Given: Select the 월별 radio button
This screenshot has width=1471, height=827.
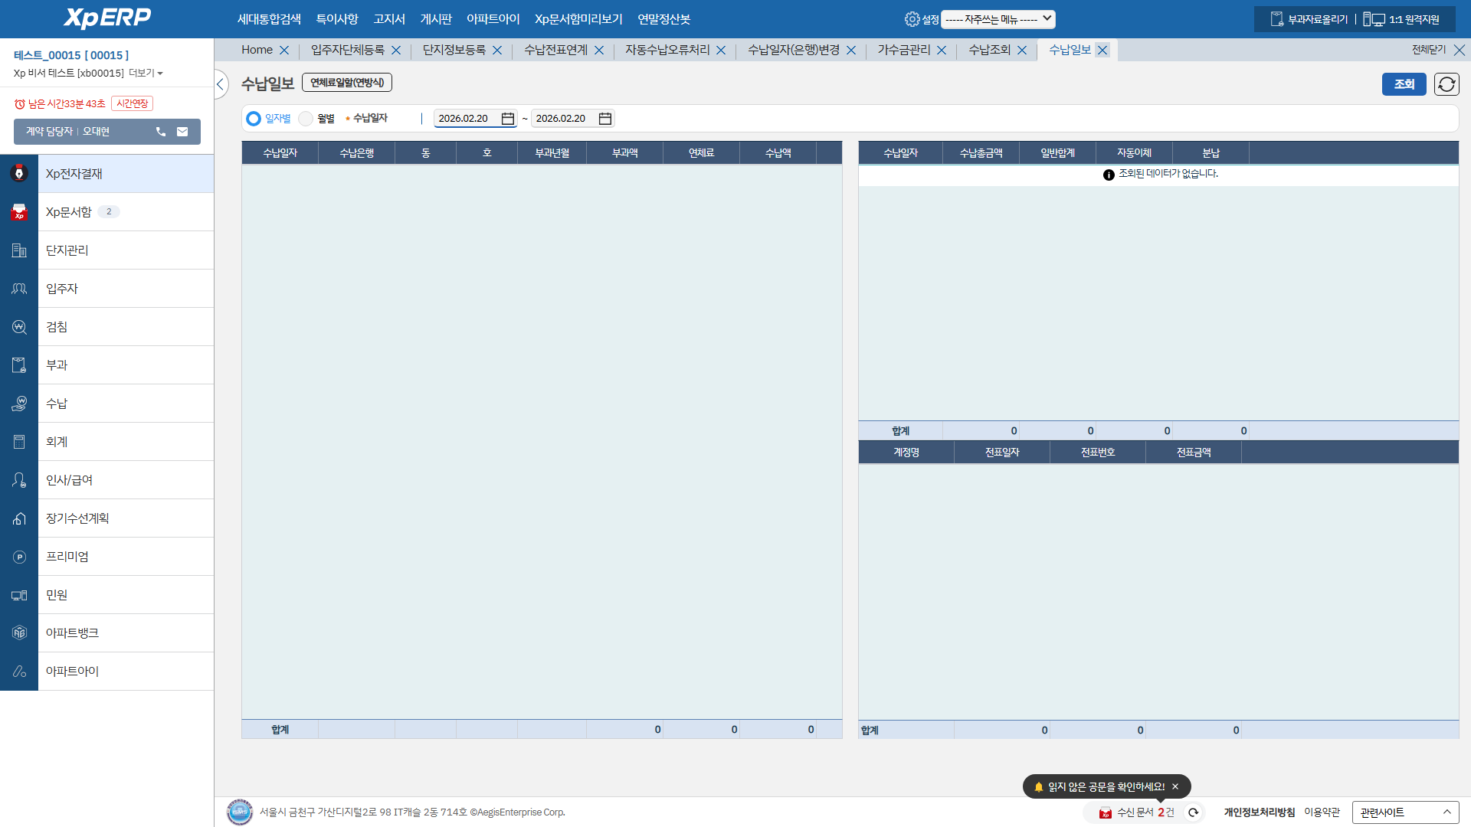Looking at the screenshot, I should tap(306, 119).
